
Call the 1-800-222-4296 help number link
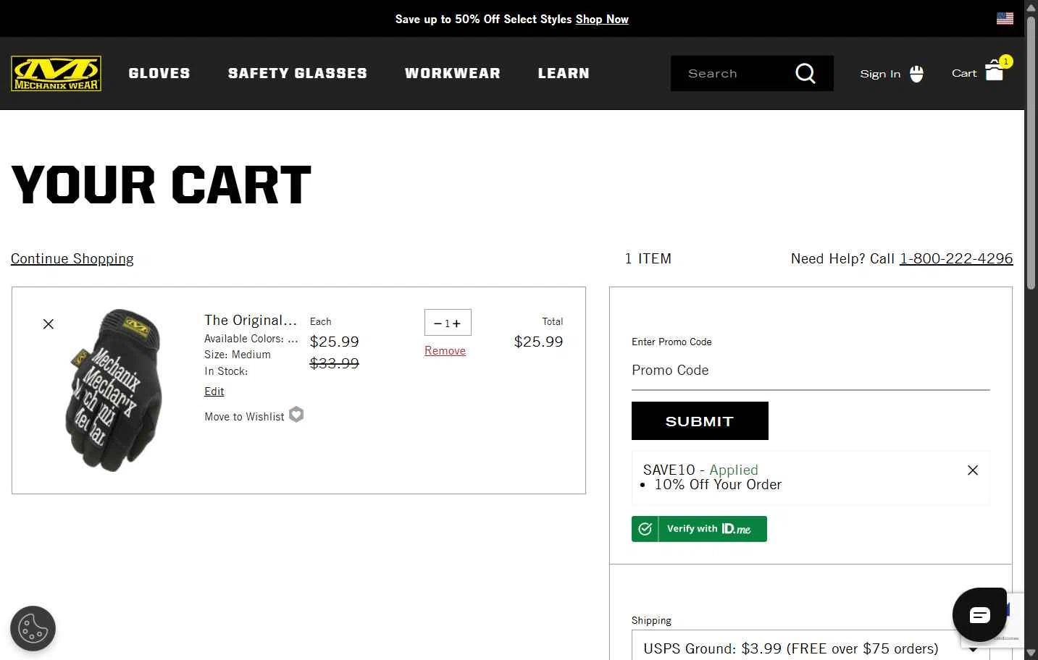point(956,258)
